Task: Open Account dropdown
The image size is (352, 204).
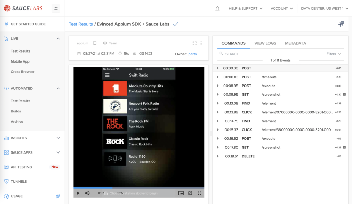Action: [282, 9]
